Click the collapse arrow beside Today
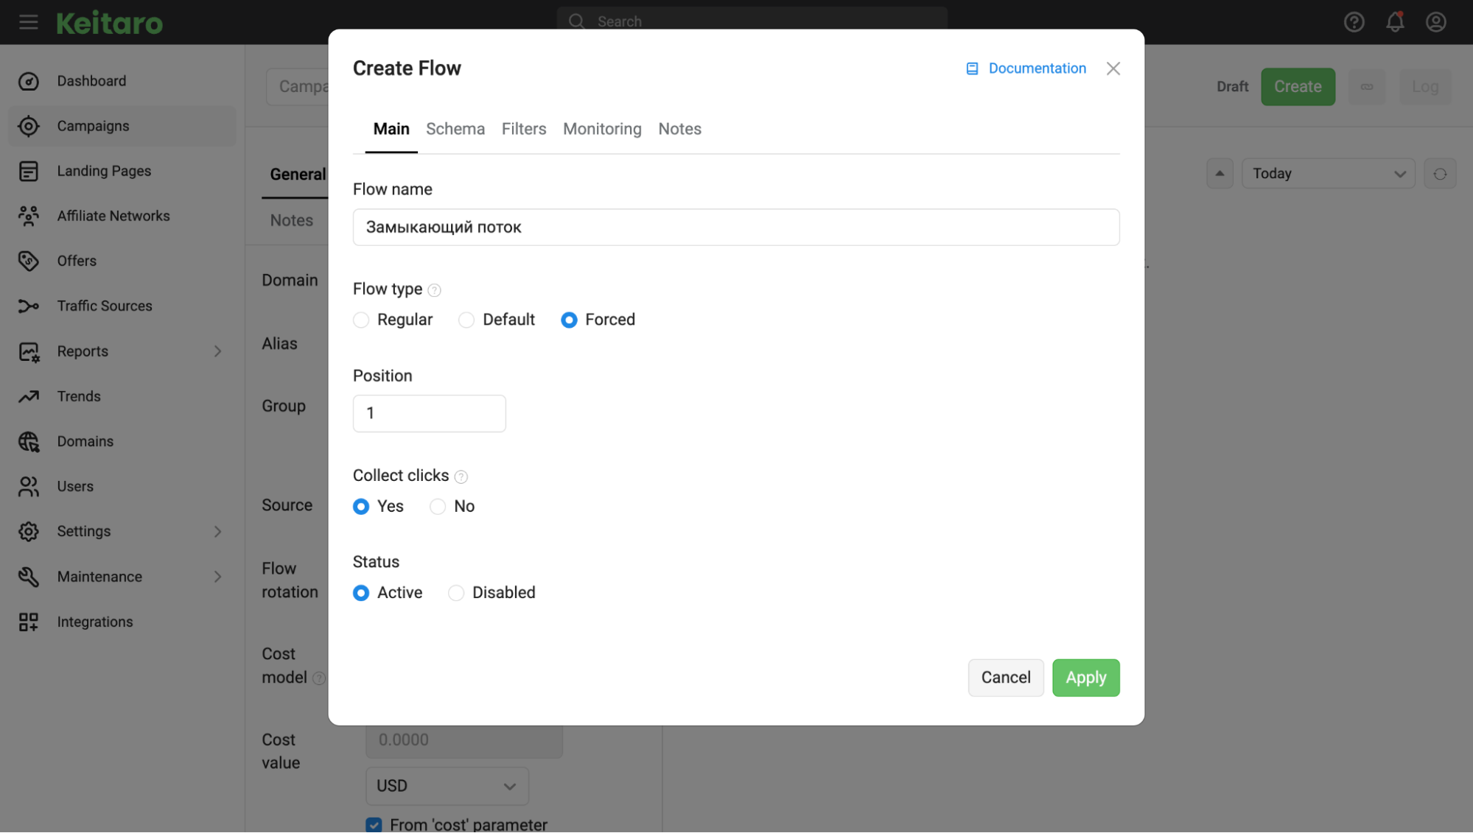 click(x=1220, y=174)
